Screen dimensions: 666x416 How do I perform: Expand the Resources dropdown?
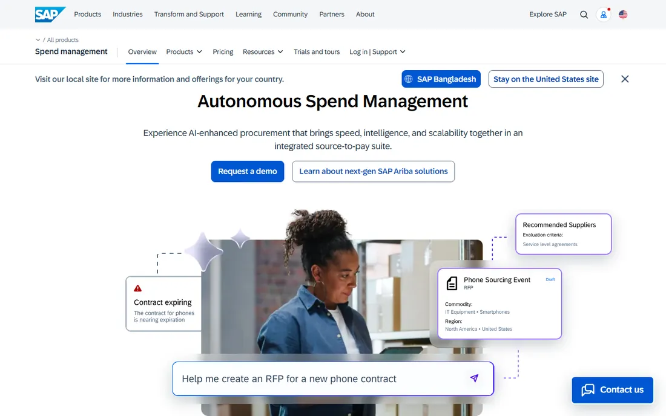click(x=263, y=52)
